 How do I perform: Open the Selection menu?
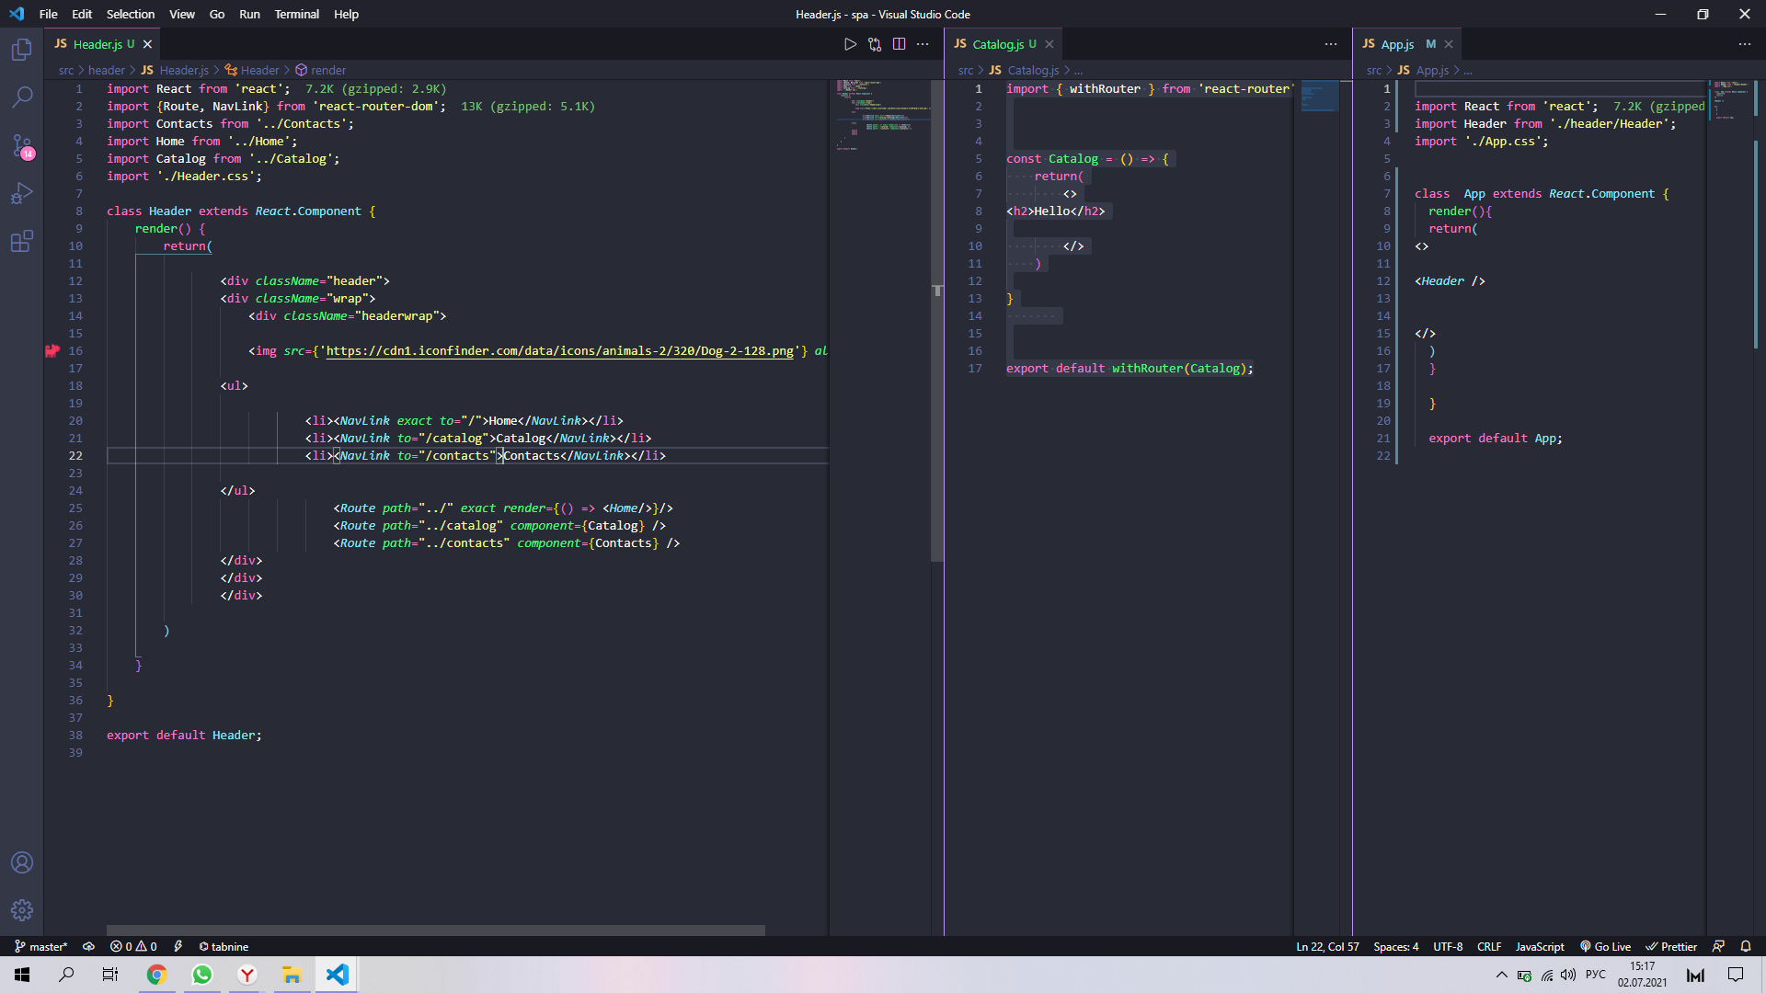(131, 14)
